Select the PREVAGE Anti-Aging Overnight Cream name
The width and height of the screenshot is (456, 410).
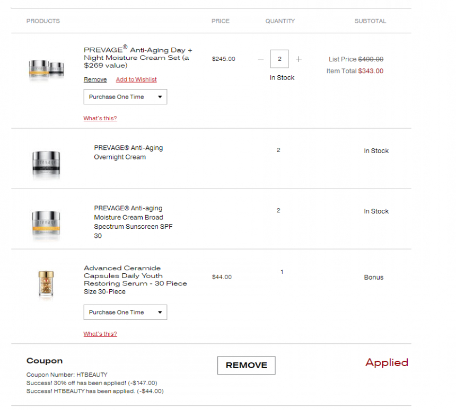(128, 152)
